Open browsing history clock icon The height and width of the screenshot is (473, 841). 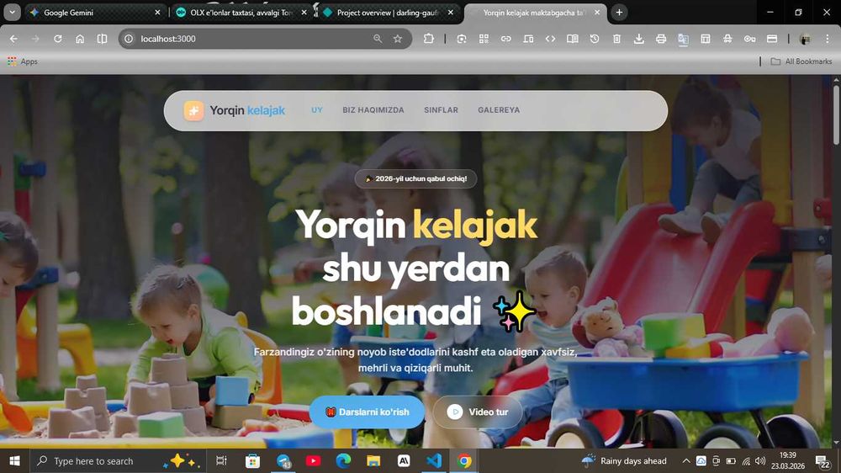pos(595,39)
